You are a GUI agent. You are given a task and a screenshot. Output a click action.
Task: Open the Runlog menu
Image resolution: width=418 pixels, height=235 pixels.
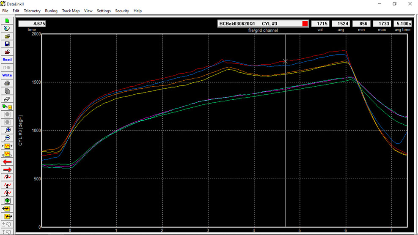pos(51,11)
